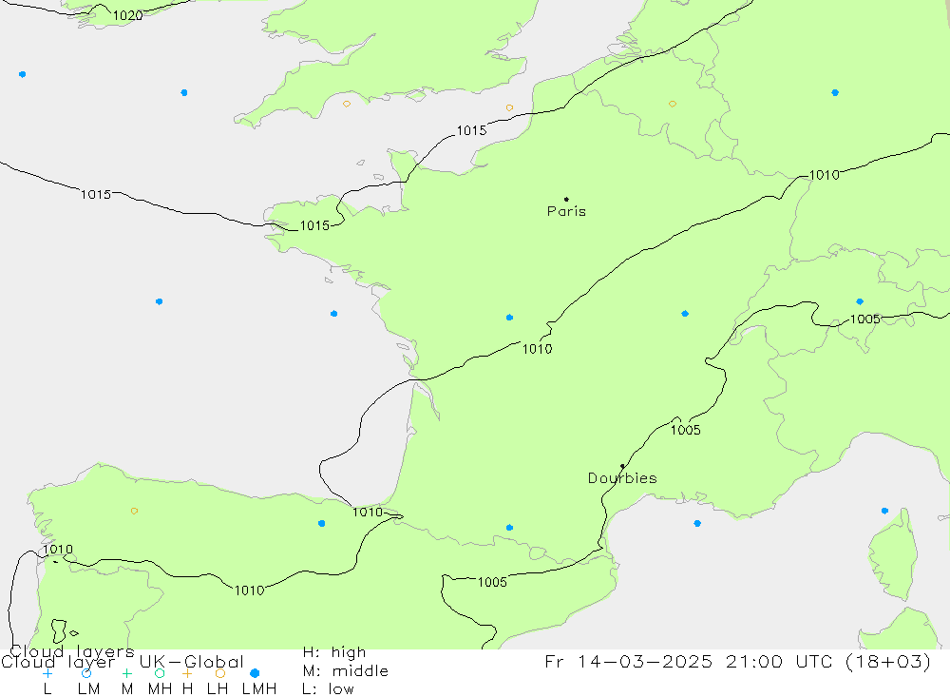Click the blue dot off France's Atlantic coast
This screenshot has width=950, height=697.
pos(333,314)
